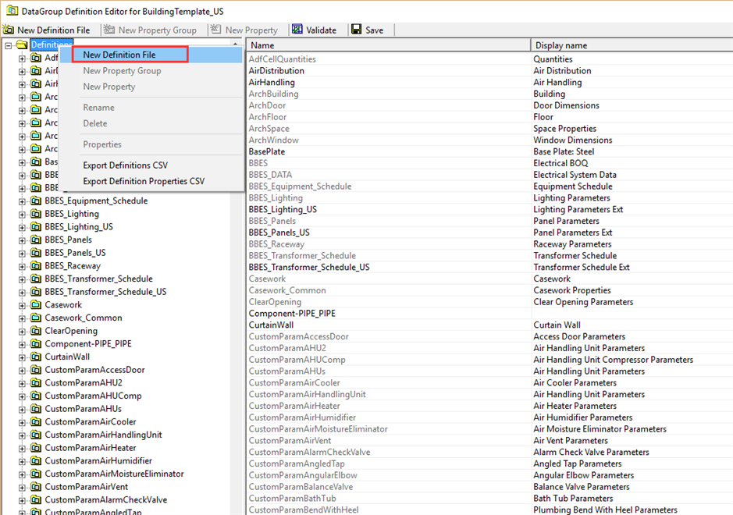Viewport: 733px width, 515px height.
Task: Click the CustomParamAccessDoor folder icon
Action: (36, 370)
